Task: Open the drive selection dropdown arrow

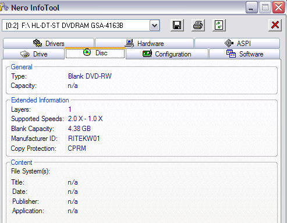Action: coord(155,25)
